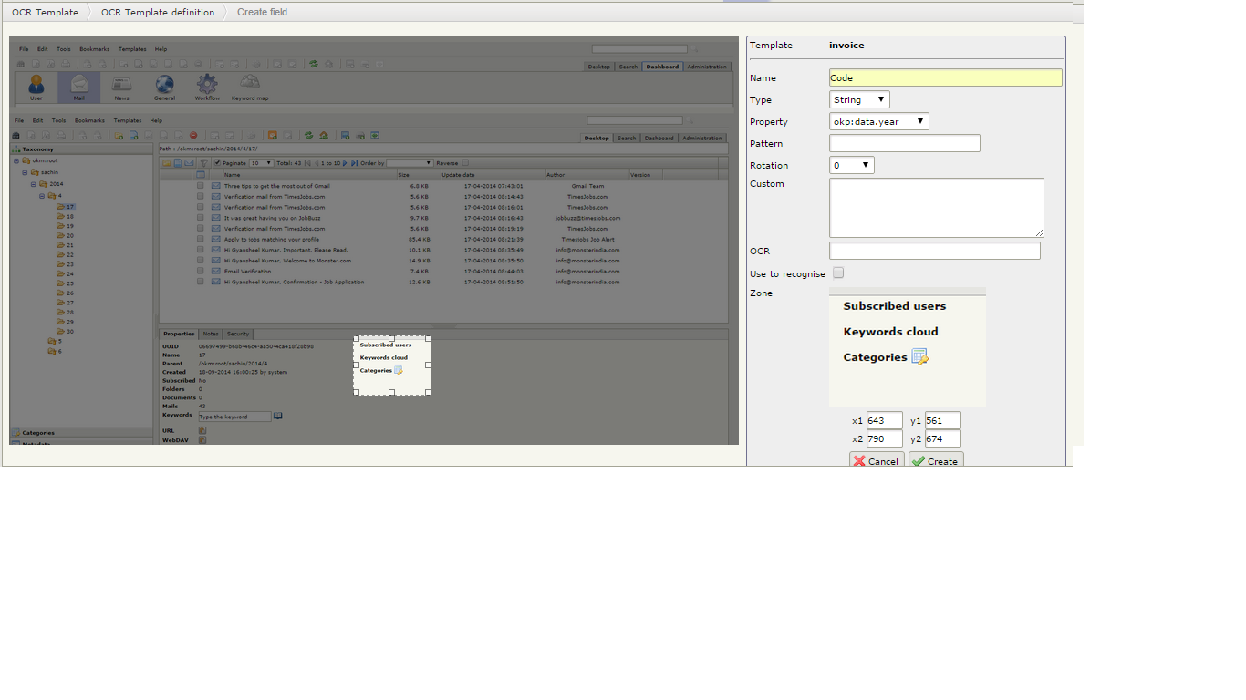The height and width of the screenshot is (700, 1246).
Task: Enable the Use to recognise checkbox
Action: pyautogui.click(x=838, y=273)
